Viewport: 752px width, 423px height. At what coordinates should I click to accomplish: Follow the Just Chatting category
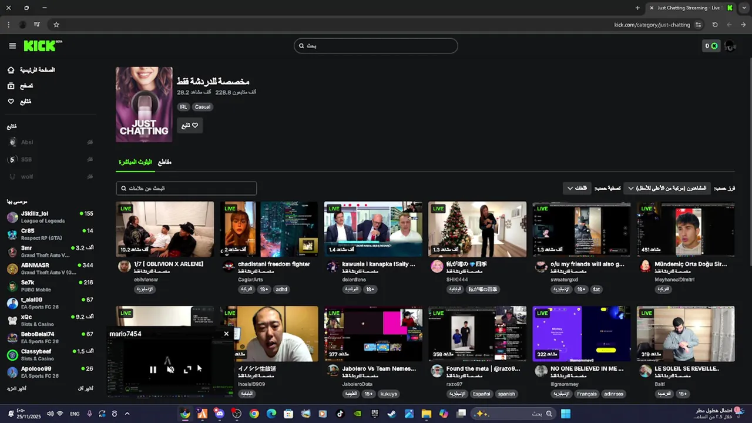(x=190, y=125)
